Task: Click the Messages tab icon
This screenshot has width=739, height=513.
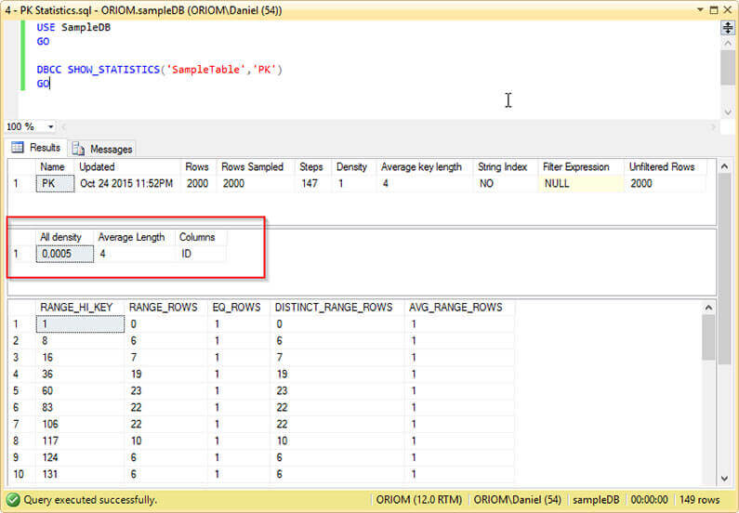Action: (x=78, y=149)
